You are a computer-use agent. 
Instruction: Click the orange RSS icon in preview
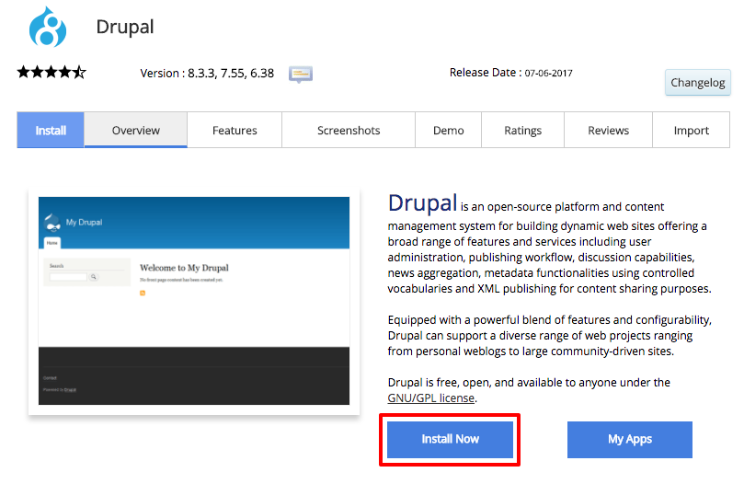(x=143, y=293)
